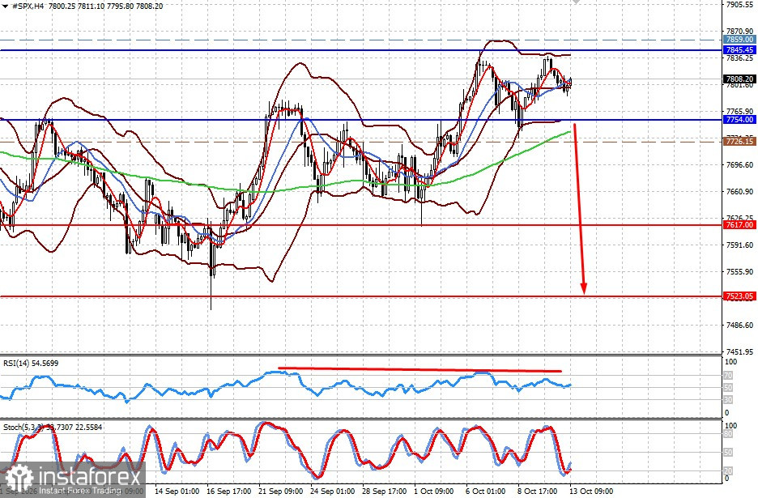Image resolution: width=758 pixels, height=498 pixels.
Task: Click the 16 Sep 17:00 time label
Action: coord(228,492)
